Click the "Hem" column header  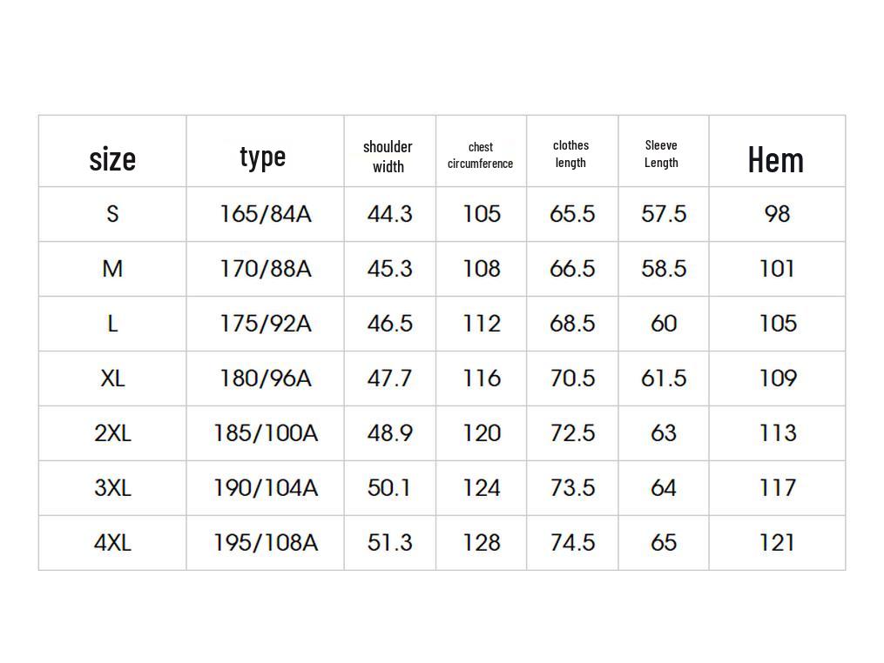[x=775, y=160]
